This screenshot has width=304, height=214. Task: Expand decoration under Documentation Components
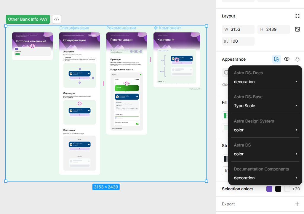pyautogui.click(x=265, y=178)
